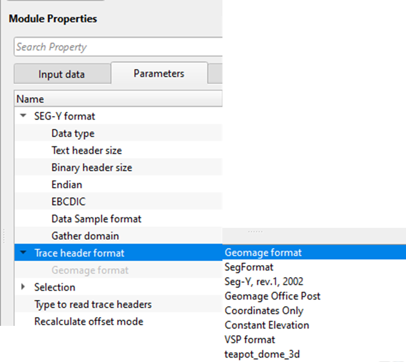Click the Name column header
This screenshot has height=362, width=406.
coord(30,99)
